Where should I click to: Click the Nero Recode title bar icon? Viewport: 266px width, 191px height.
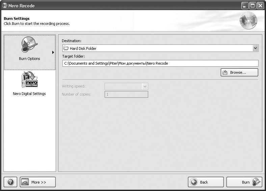click(x=5, y=6)
